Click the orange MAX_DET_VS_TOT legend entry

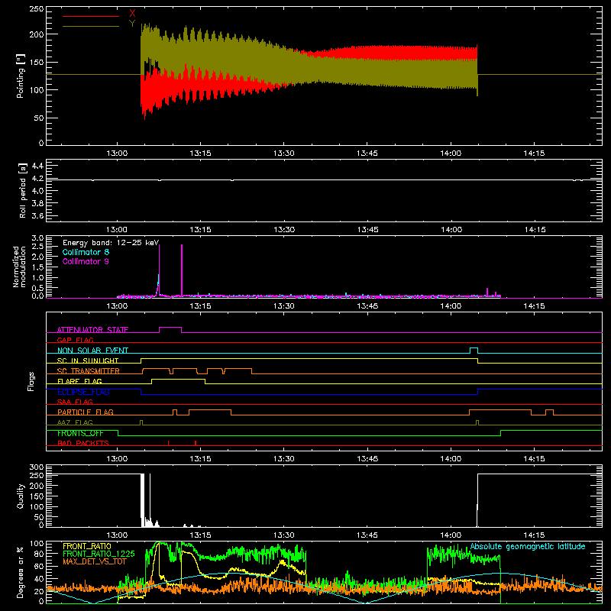coord(94,561)
